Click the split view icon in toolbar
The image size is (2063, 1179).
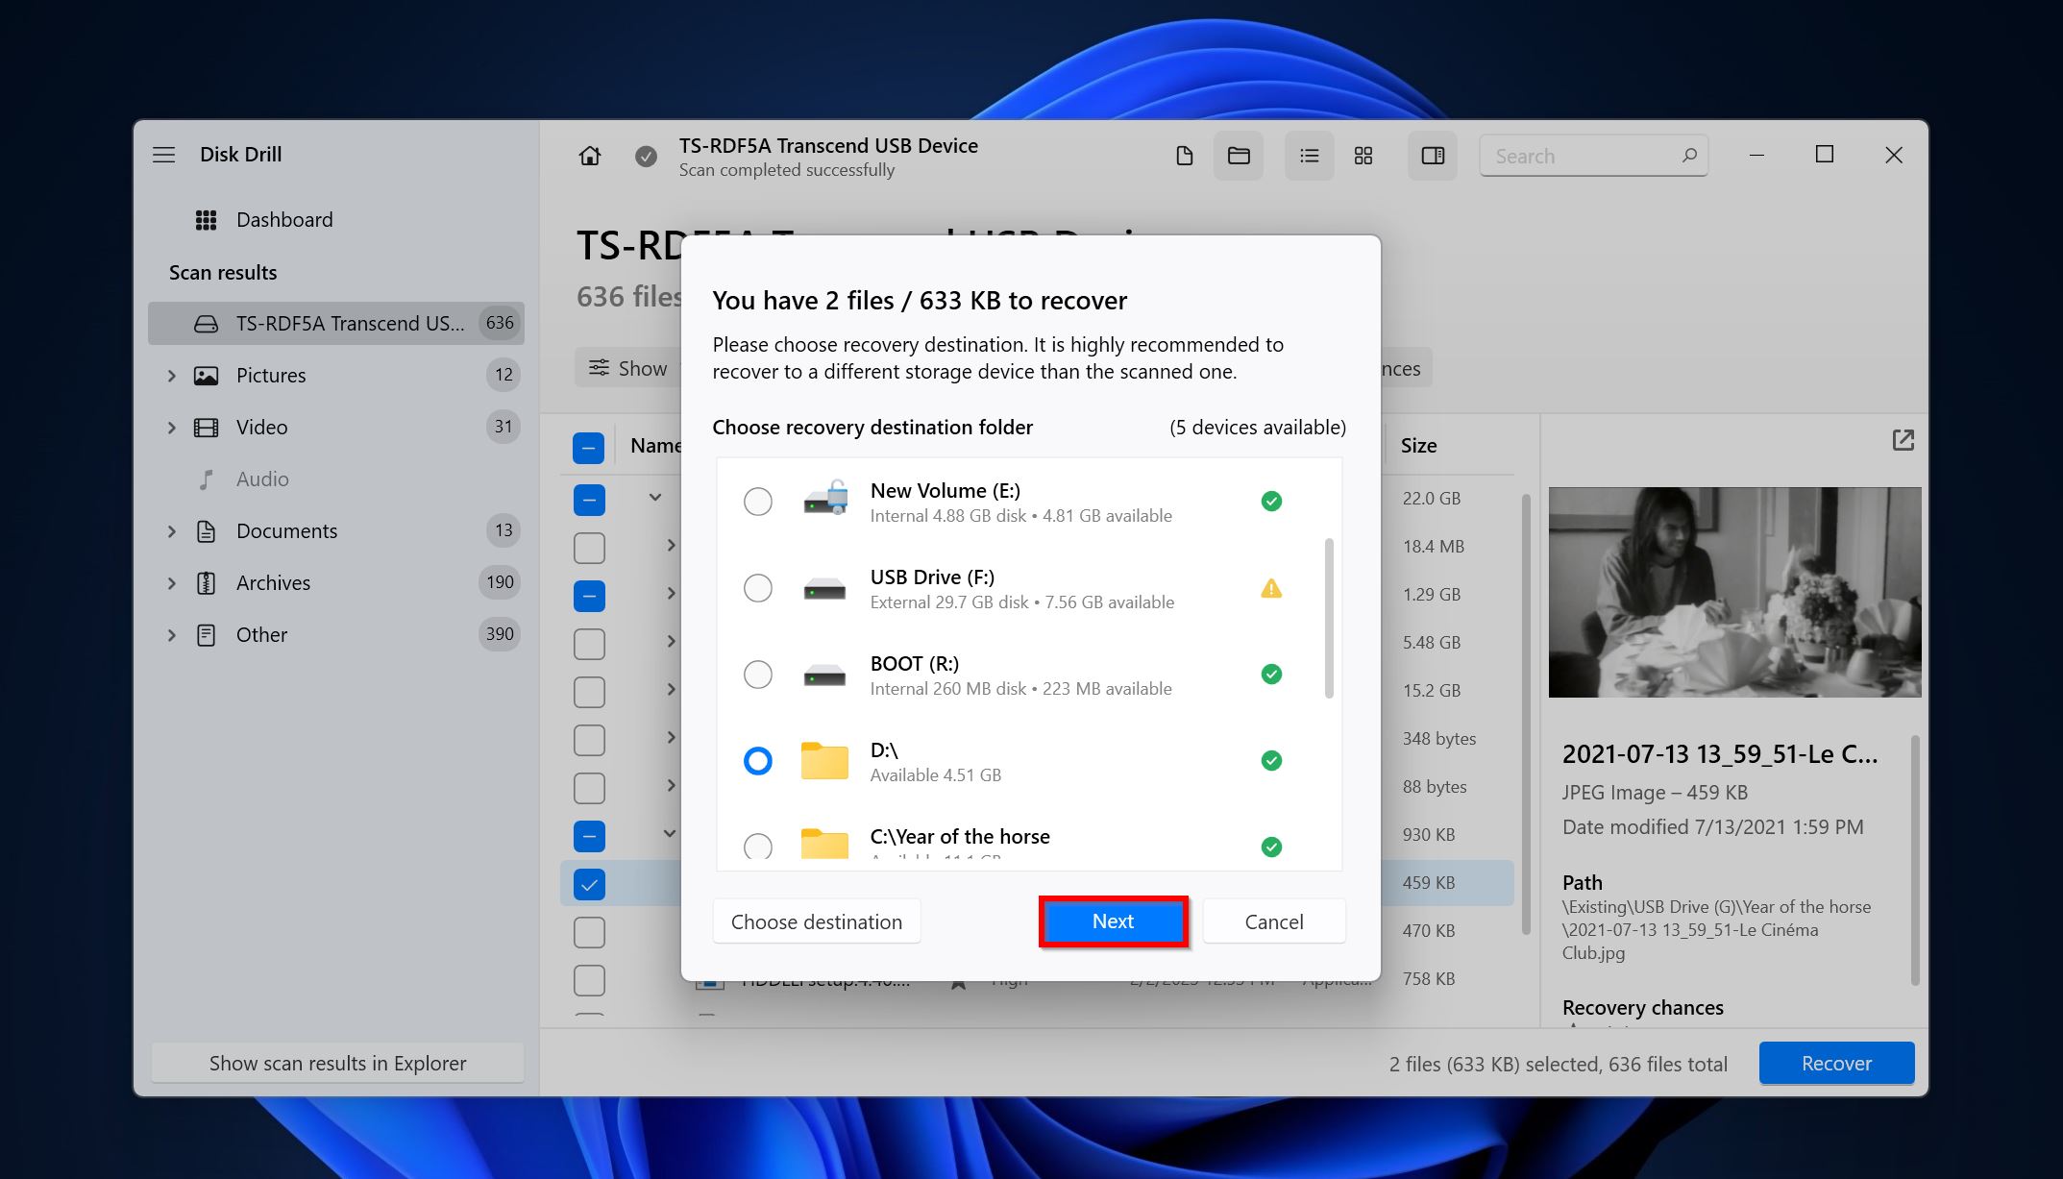pyautogui.click(x=1433, y=156)
